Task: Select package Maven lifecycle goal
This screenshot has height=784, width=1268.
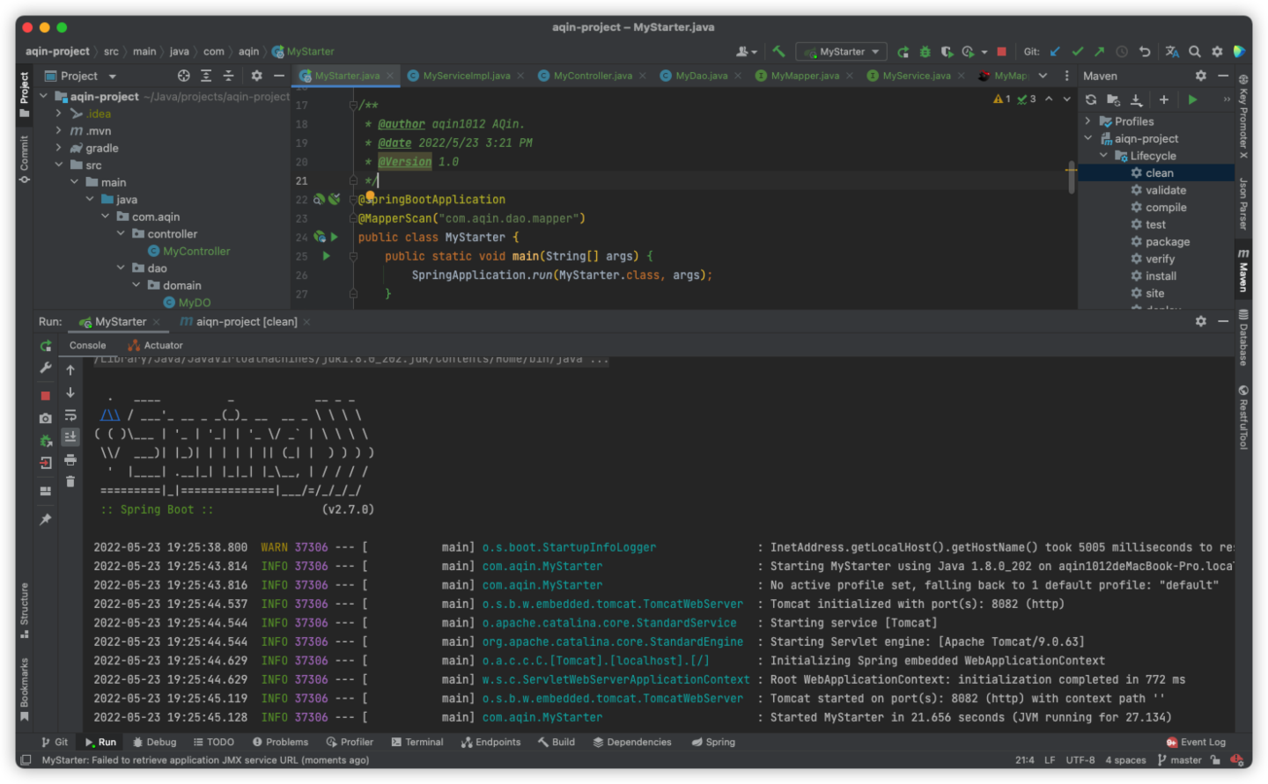Action: [1168, 242]
